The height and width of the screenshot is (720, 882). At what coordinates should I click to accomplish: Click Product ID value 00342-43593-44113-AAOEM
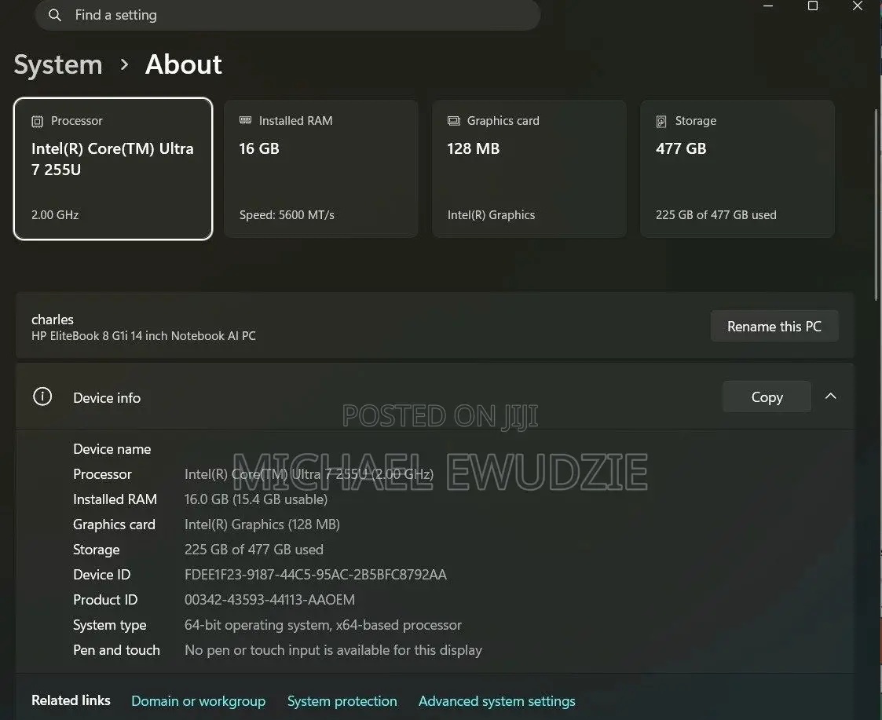click(x=269, y=600)
